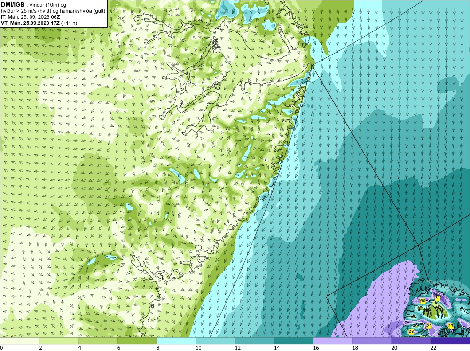Click the teal 12–14 m/s legend swatch
This screenshot has height=351, width=470.
pos(254,341)
